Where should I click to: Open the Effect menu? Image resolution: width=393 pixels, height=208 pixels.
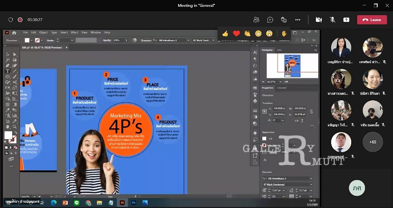coord(75,32)
